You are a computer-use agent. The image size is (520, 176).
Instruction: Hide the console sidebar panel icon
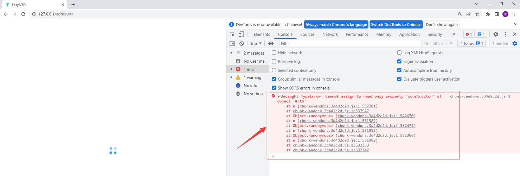pos(232,44)
